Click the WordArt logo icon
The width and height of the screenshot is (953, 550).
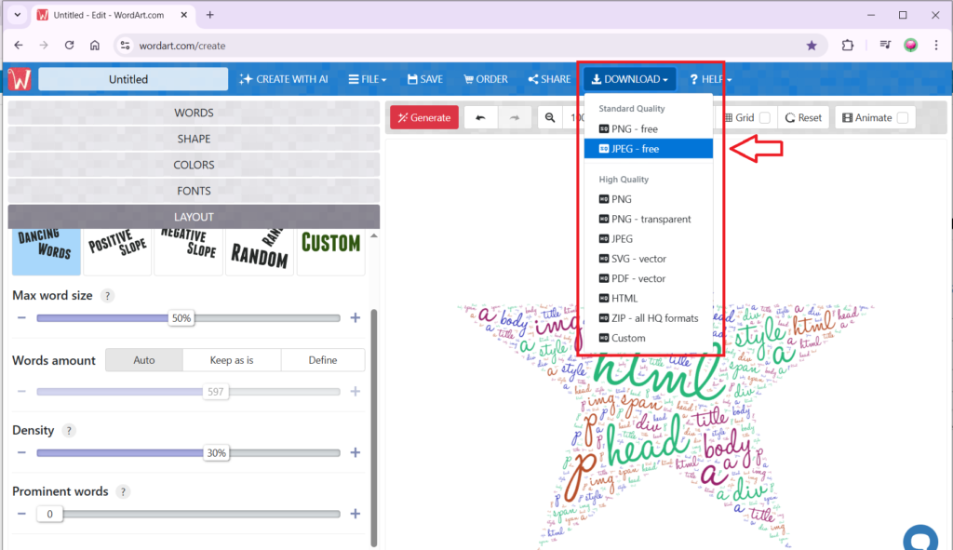click(20, 79)
